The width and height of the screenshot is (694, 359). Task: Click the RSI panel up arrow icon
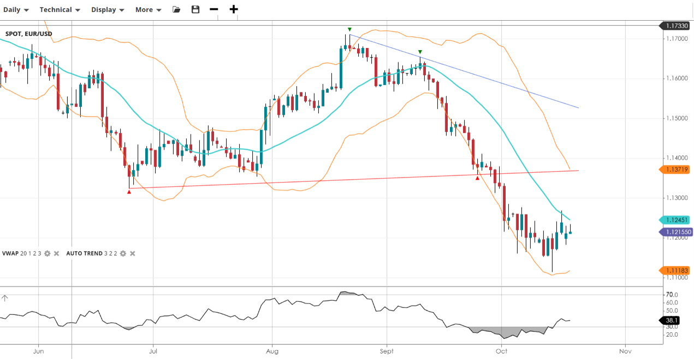(5, 298)
